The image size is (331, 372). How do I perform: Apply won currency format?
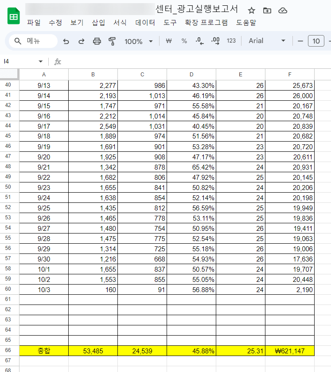168,41
